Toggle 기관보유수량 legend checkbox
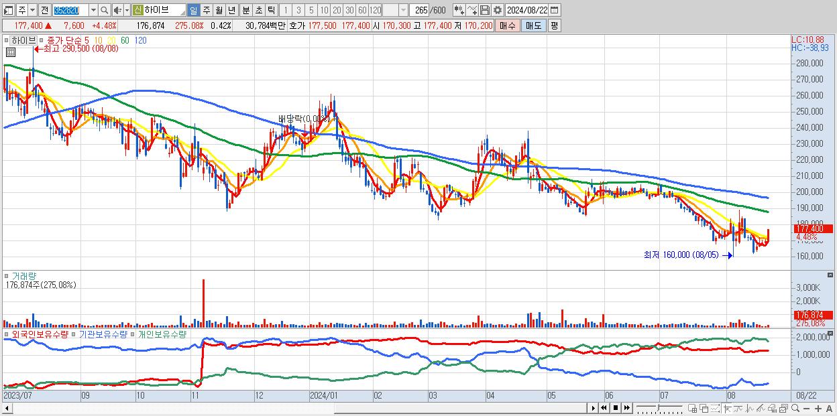 point(74,334)
